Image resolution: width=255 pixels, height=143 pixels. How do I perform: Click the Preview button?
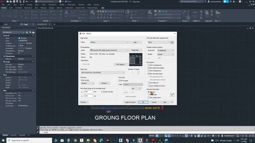[84, 102]
